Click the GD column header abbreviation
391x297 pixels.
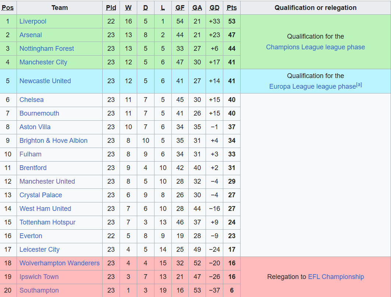(214, 8)
